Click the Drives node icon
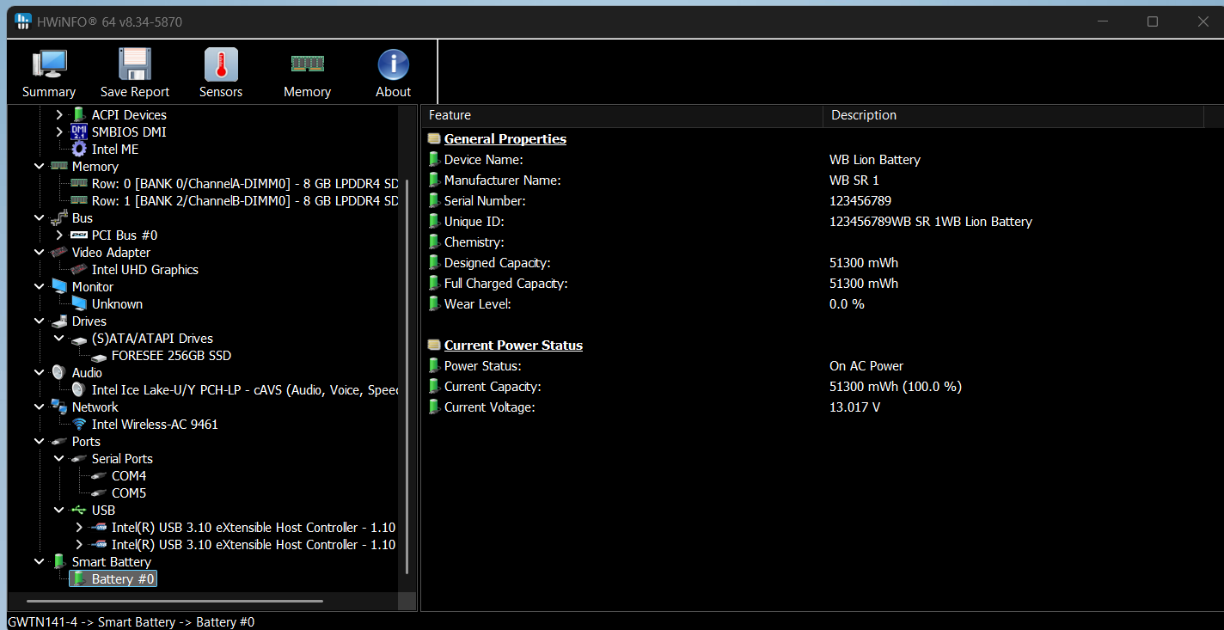 pos(59,321)
